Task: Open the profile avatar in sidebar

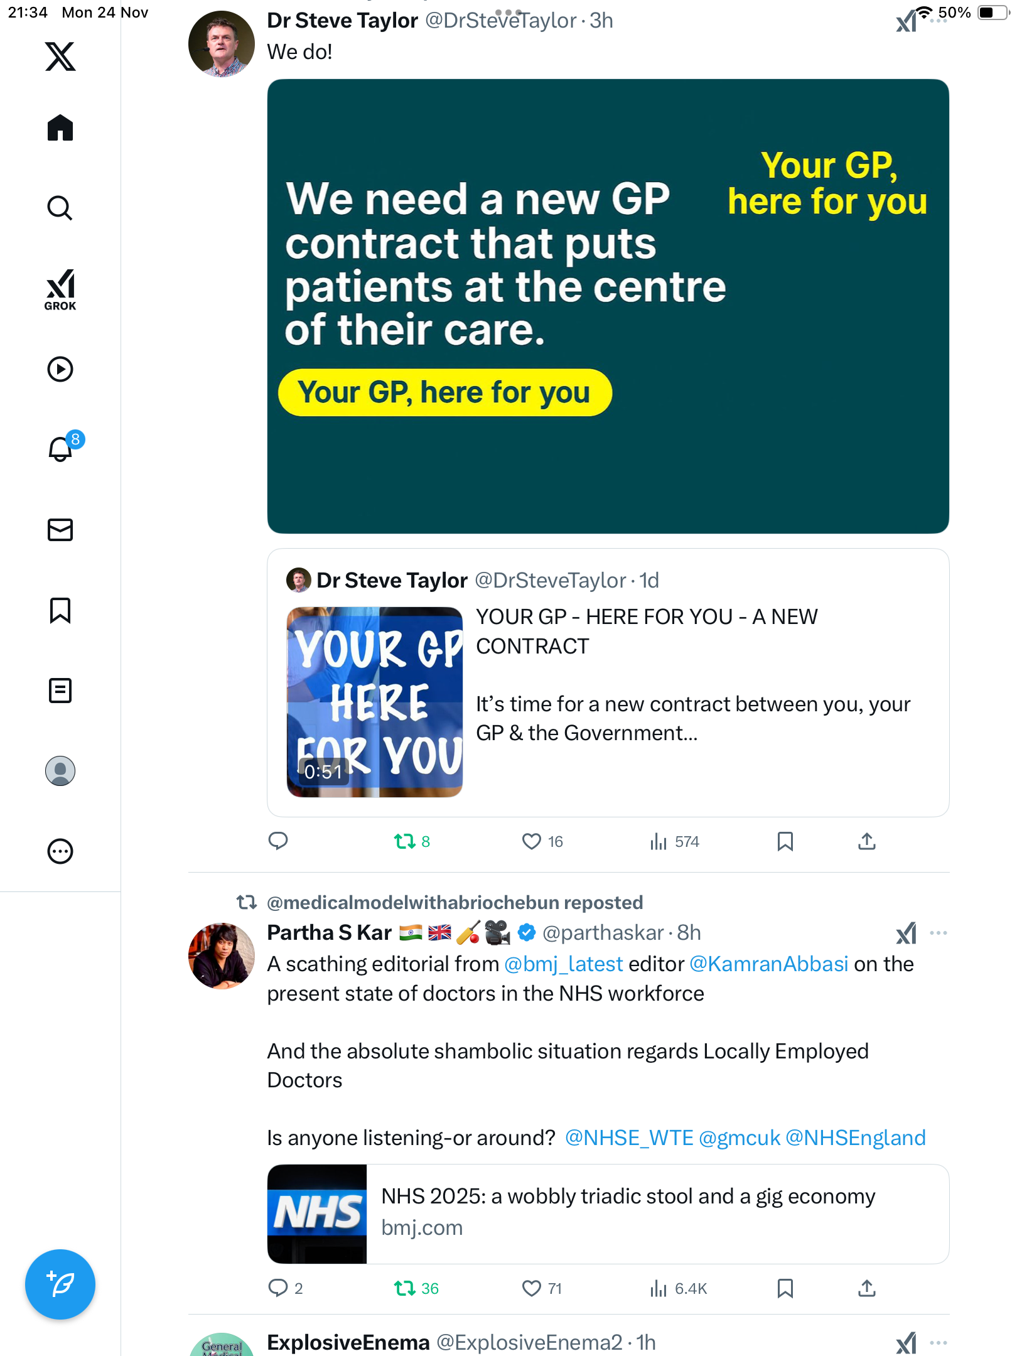Action: [x=60, y=771]
